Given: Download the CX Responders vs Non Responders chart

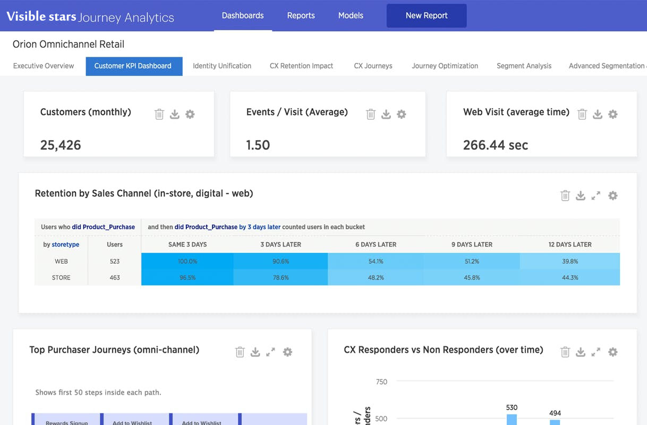Looking at the screenshot, I should tap(581, 352).
